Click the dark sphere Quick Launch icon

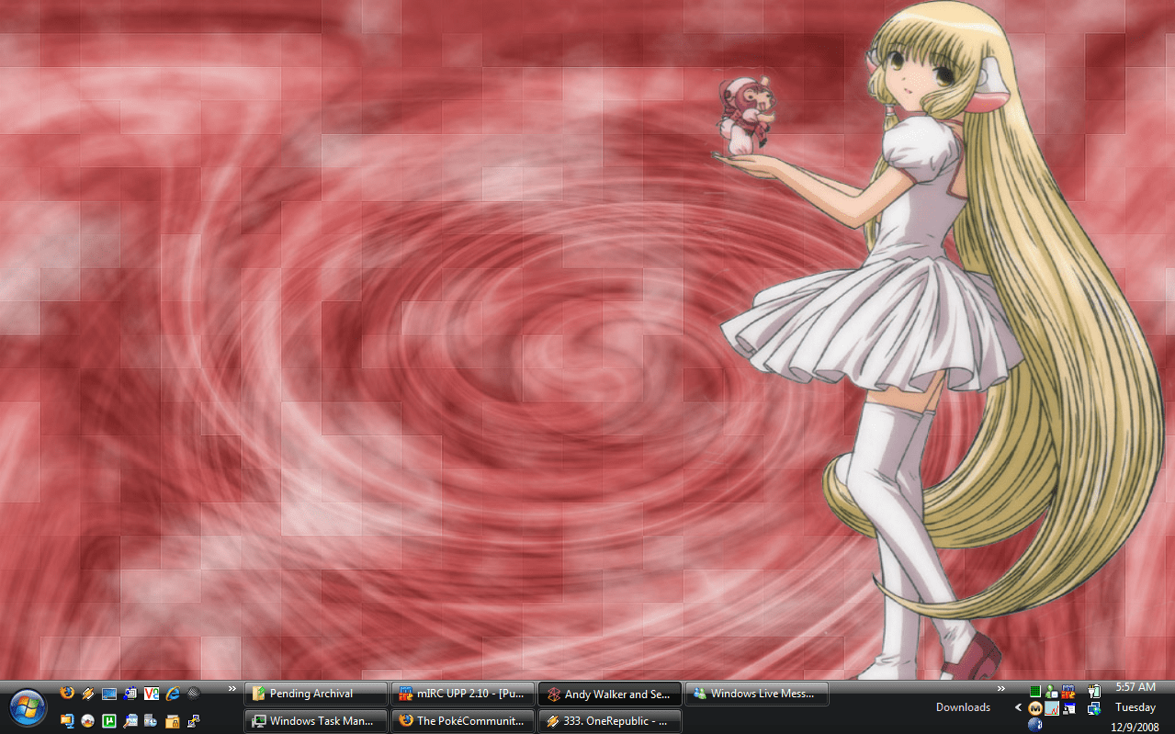194,693
